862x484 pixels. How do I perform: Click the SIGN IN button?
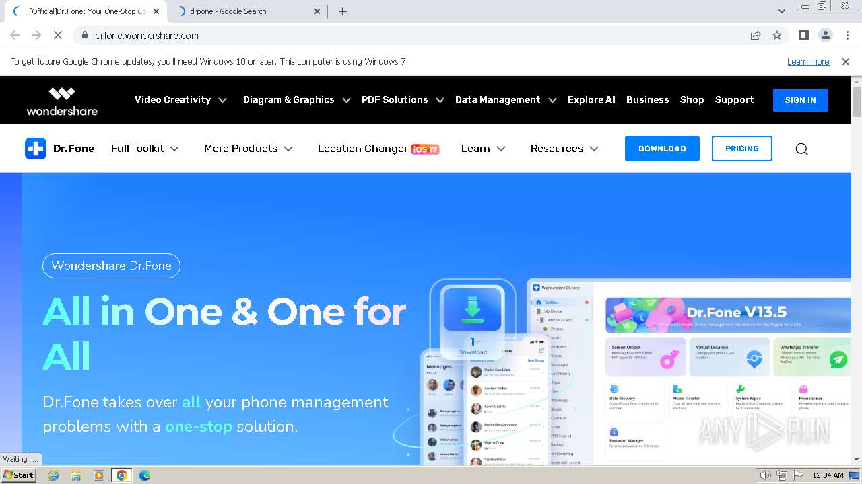[801, 100]
